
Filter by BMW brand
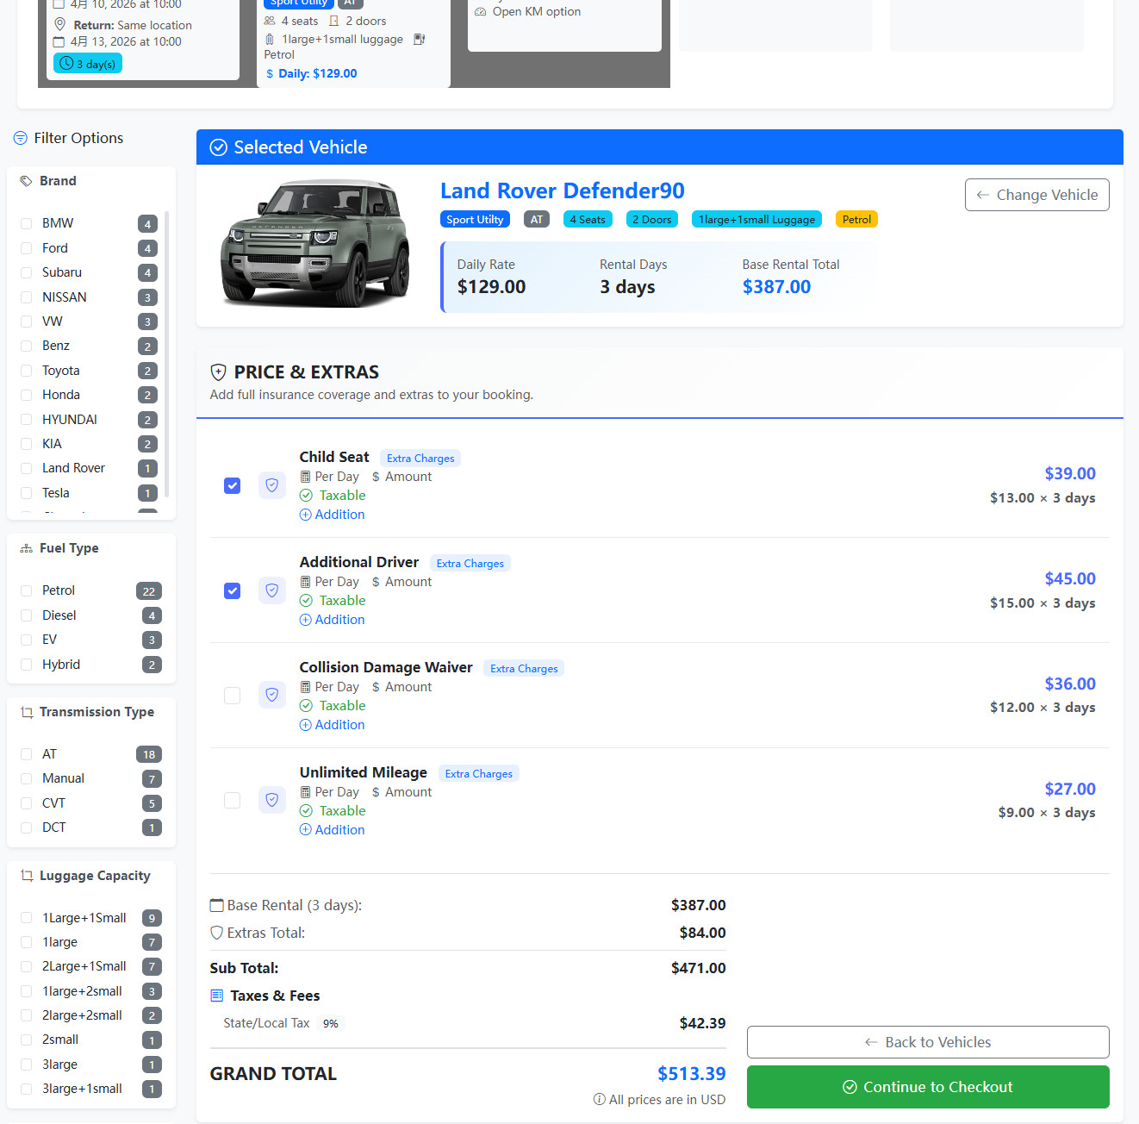click(x=26, y=223)
